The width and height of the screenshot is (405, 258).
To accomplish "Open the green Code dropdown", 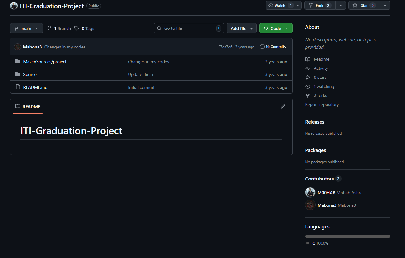I will [x=276, y=28].
